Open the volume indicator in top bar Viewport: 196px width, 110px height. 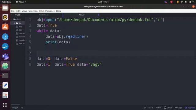point(186,2)
